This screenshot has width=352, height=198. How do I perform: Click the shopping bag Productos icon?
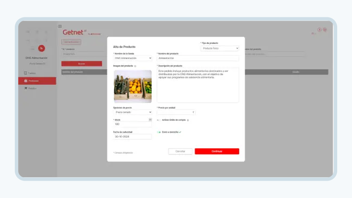pos(25,80)
